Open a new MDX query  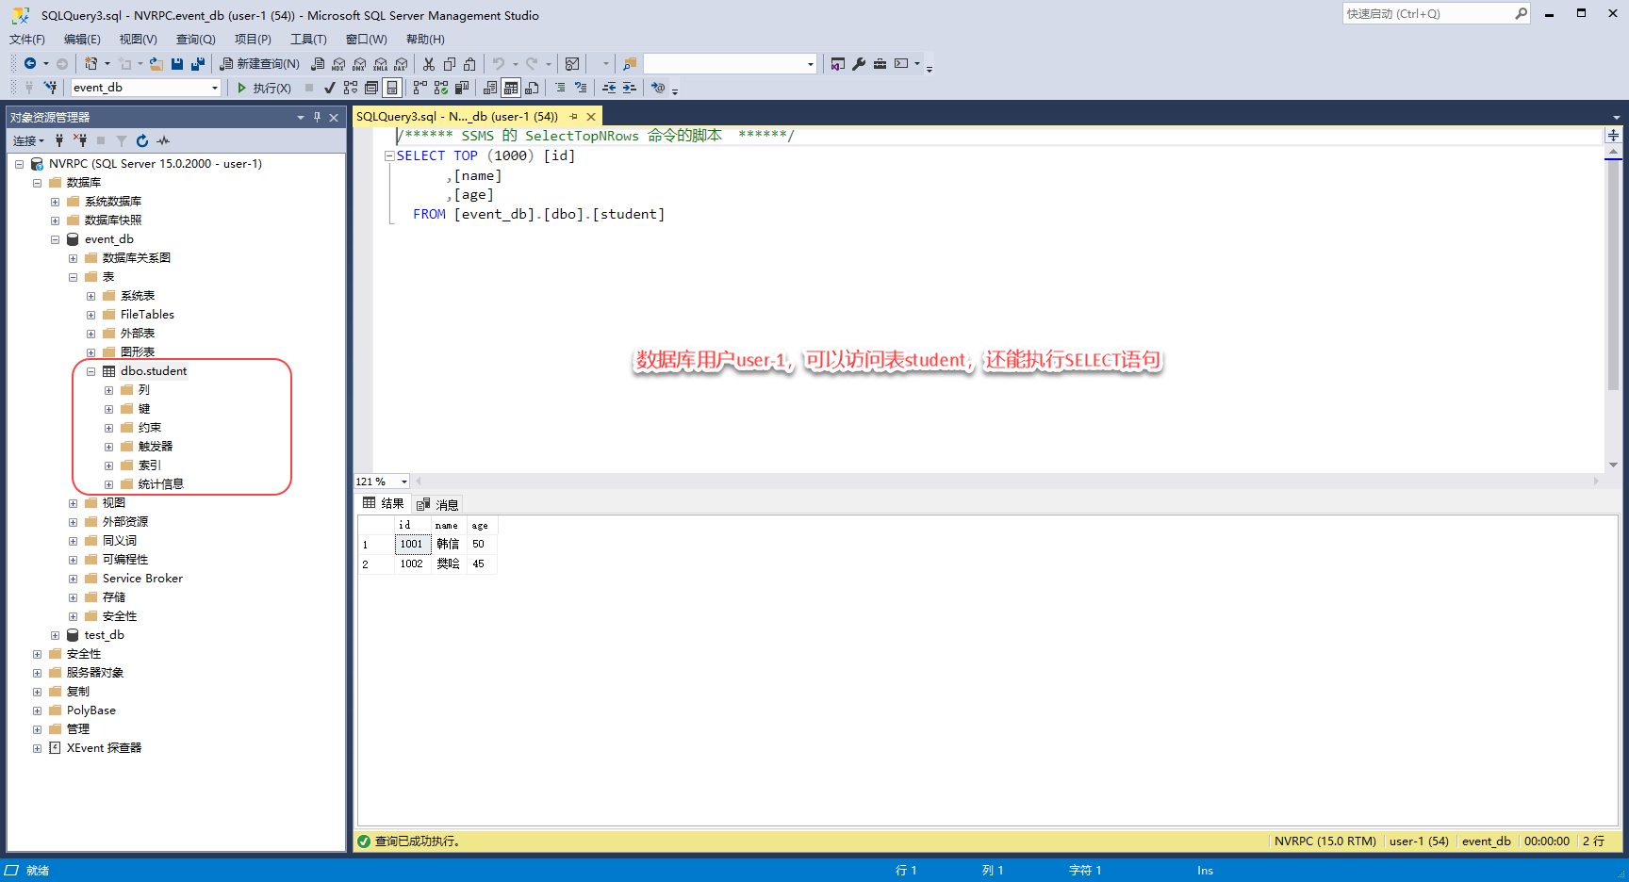(338, 64)
